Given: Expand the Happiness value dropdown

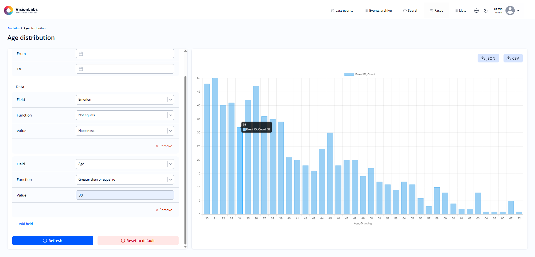Looking at the screenshot, I should 171,131.
